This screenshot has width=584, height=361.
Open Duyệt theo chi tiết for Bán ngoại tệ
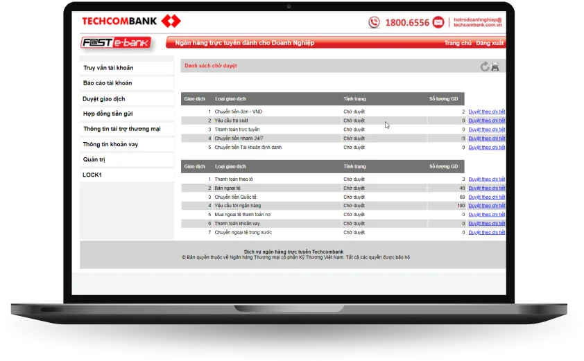point(487,188)
